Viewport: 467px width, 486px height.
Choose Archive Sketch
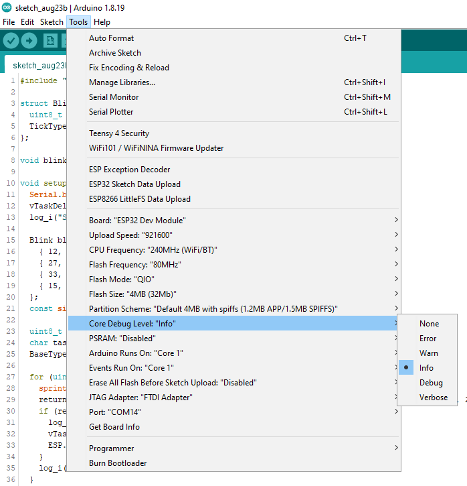(233, 53)
